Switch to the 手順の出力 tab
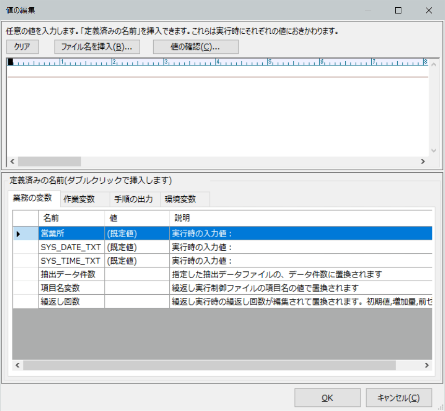Screen dimensions: 445x411 [134, 199]
